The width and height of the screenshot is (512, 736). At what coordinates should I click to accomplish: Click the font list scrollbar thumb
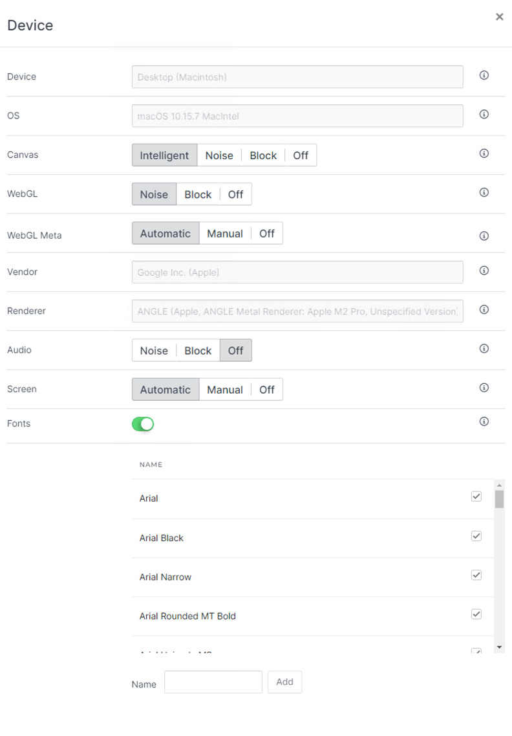(499, 500)
